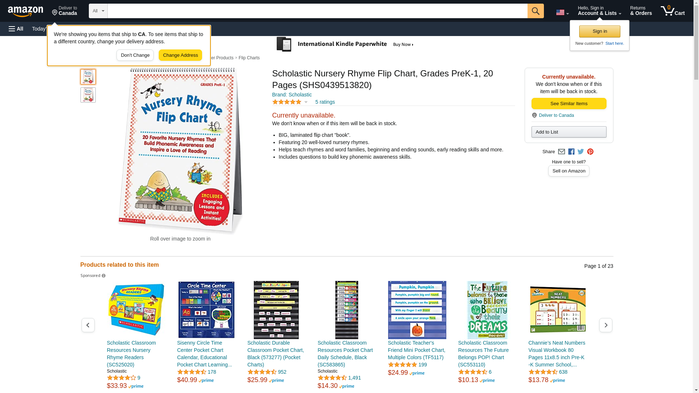699x393 pixels.
Task: Select the second product image thumbnail
Action: click(88, 95)
